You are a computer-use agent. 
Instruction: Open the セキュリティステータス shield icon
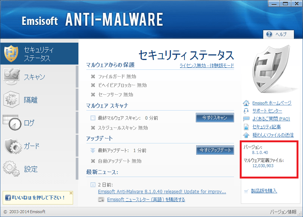click(x=11, y=54)
